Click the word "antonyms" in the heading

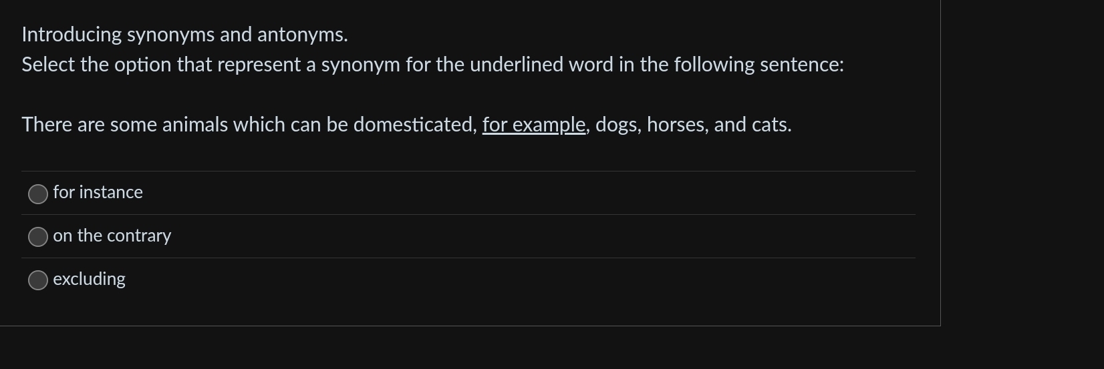click(301, 35)
